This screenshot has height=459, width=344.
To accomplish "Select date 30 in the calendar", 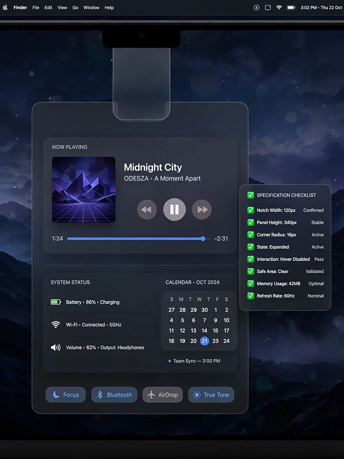I will 204,310.
